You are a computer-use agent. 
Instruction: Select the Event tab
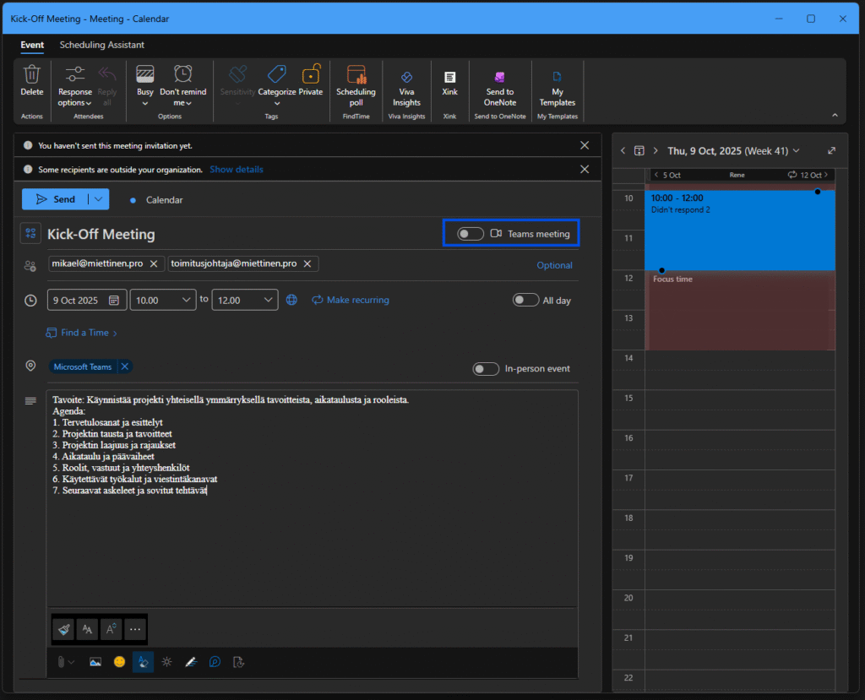coord(32,45)
